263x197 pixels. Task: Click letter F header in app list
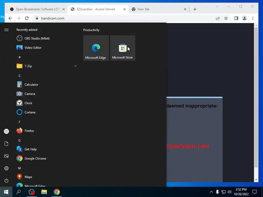[x=20, y=122]
